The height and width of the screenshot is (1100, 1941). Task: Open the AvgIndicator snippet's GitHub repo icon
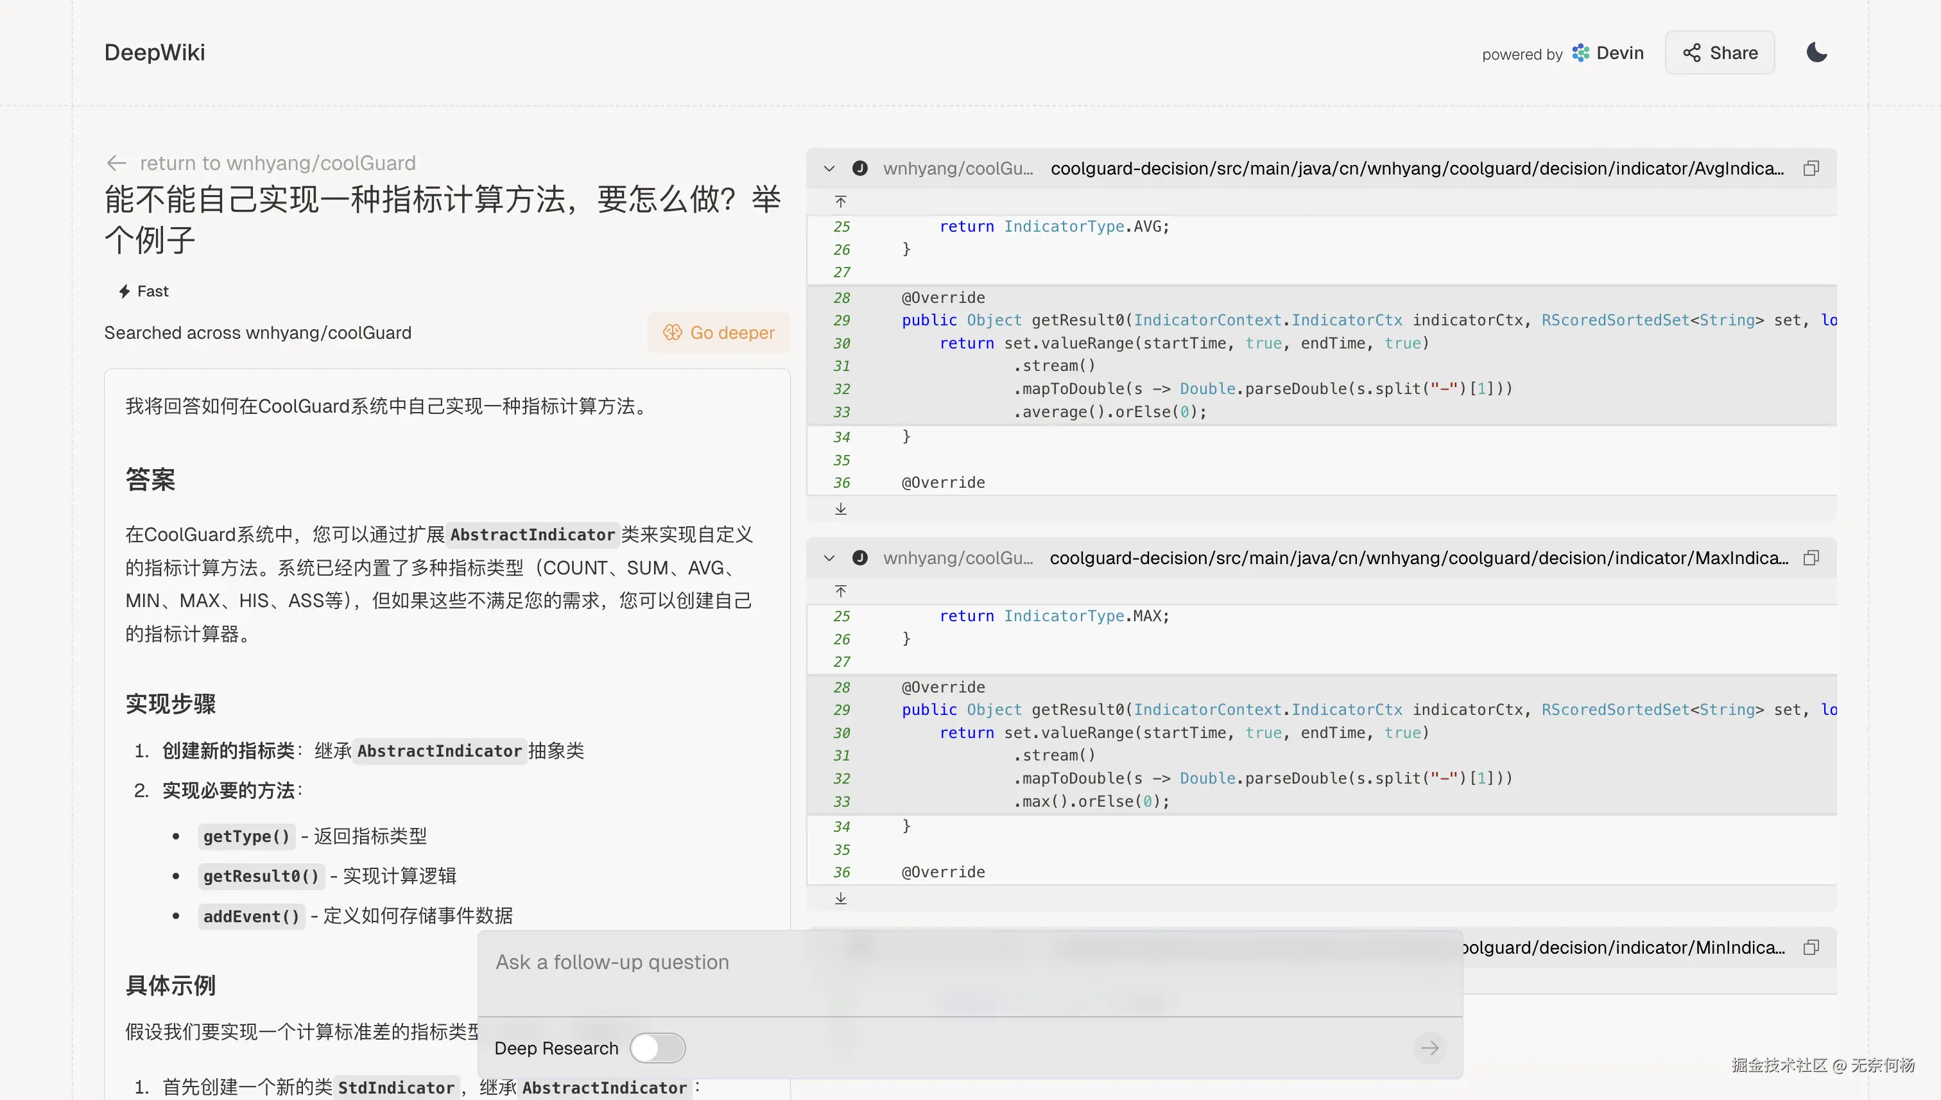pos(860,169)
